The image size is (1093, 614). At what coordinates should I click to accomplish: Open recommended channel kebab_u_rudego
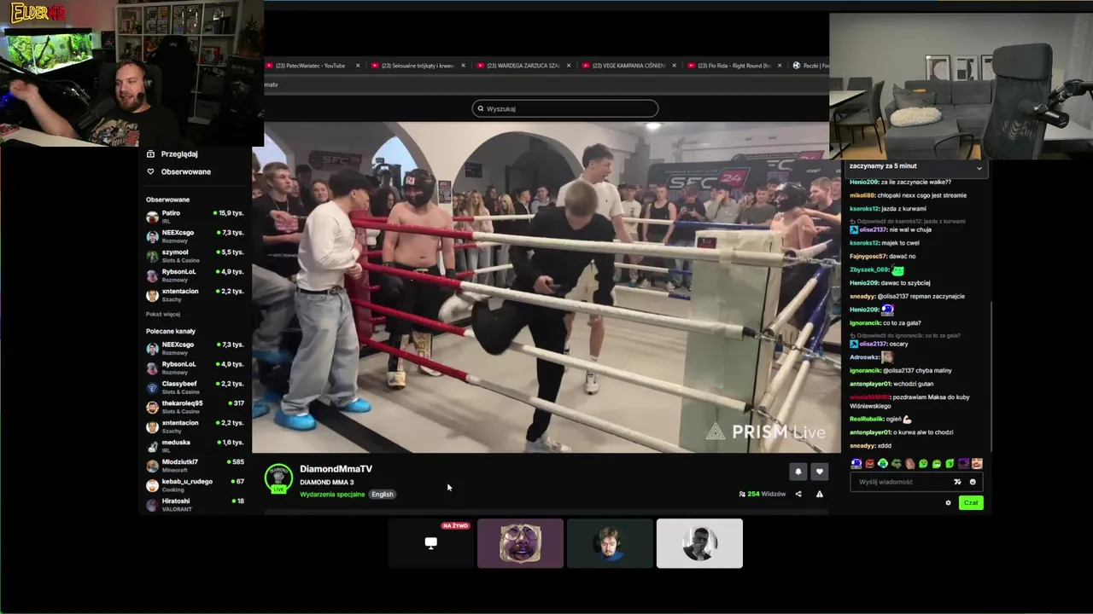(x=195, y=485)
